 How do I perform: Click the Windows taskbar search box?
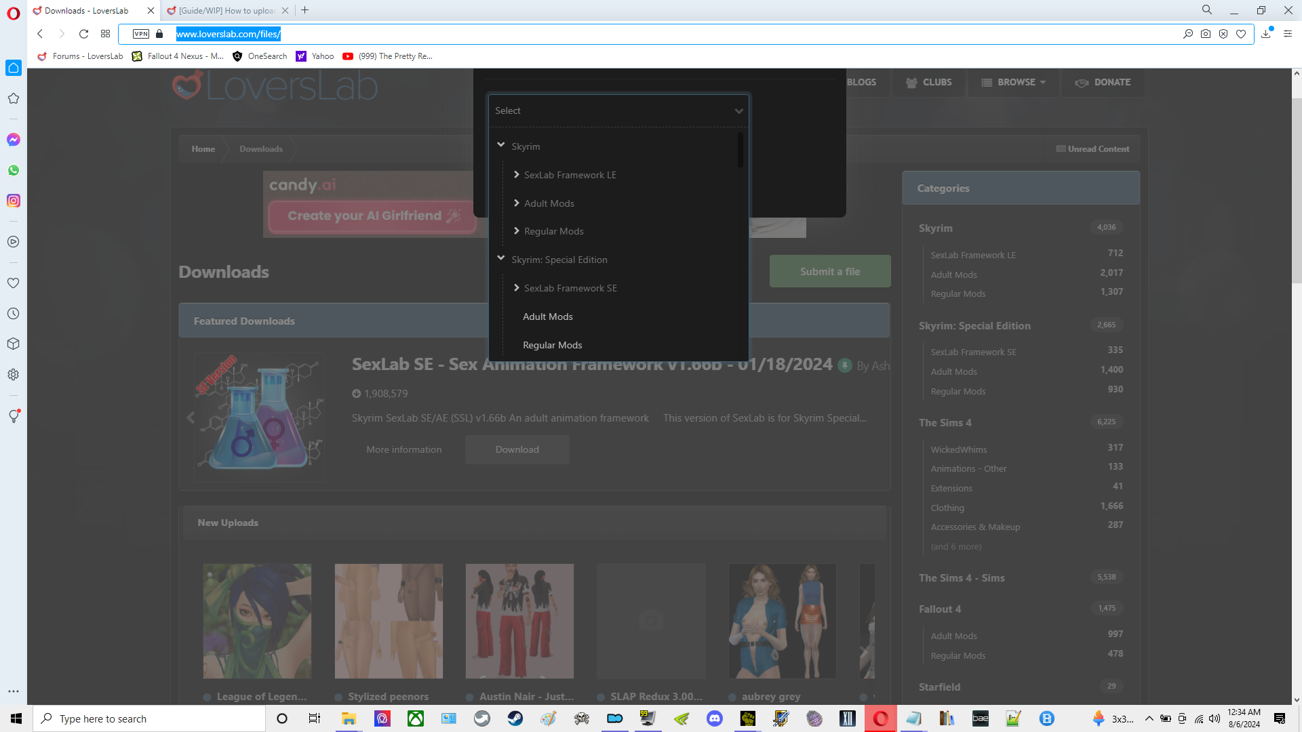pos(149,718)
